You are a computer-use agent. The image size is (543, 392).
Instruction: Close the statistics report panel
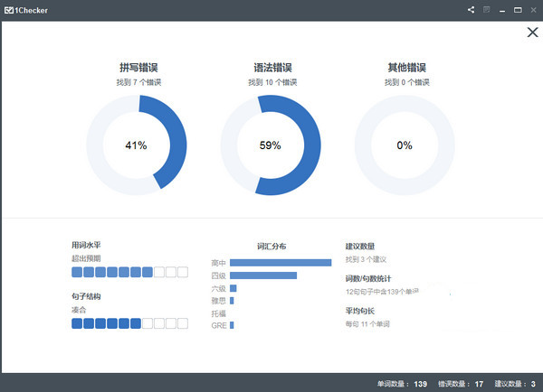click(533, 33)
